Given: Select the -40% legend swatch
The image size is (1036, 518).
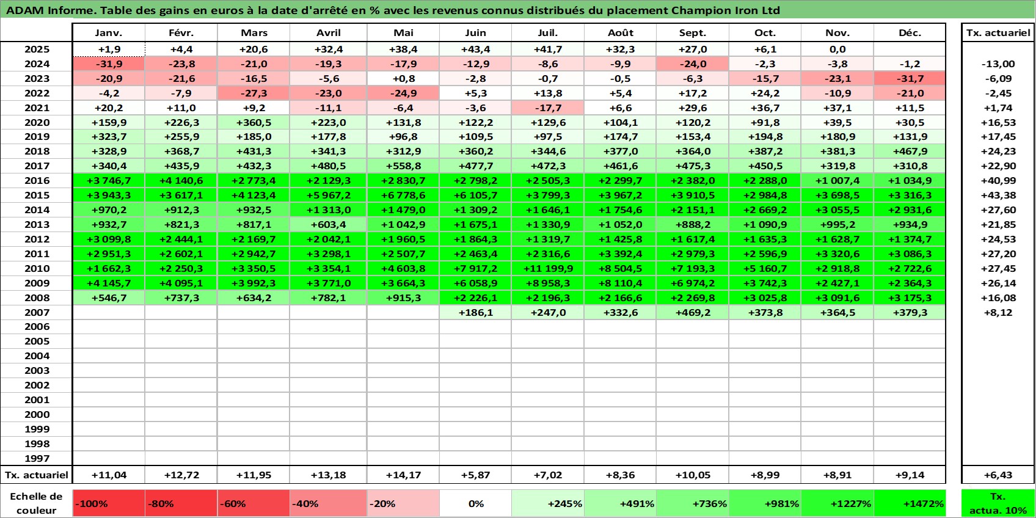Looking at the screenshot, I should 329,503.
